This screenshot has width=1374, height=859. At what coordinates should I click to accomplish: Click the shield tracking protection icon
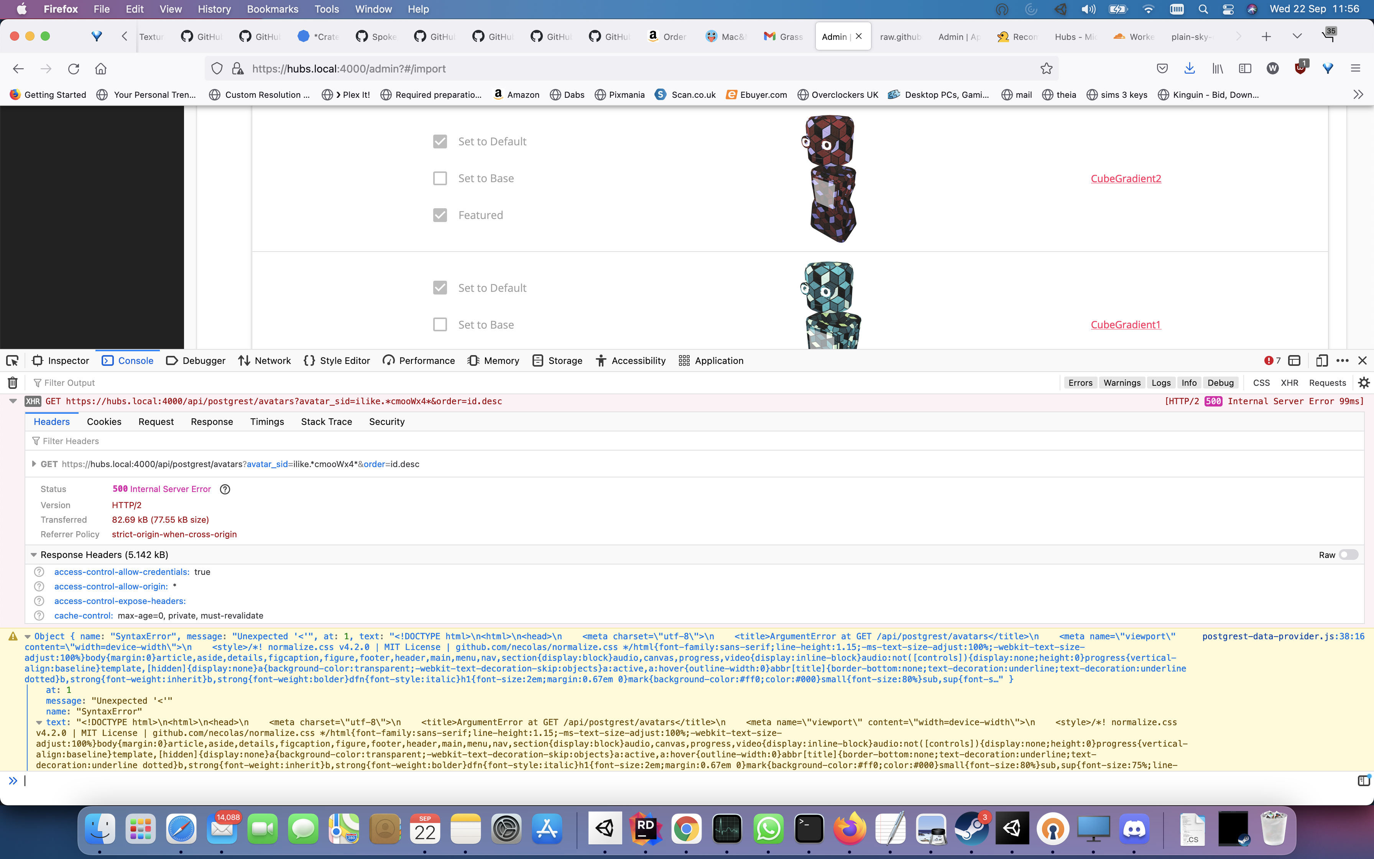(217, 69)
